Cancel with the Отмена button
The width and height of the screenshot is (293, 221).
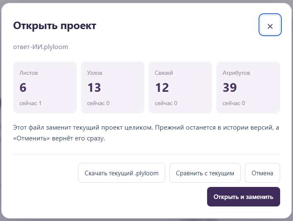262,173
